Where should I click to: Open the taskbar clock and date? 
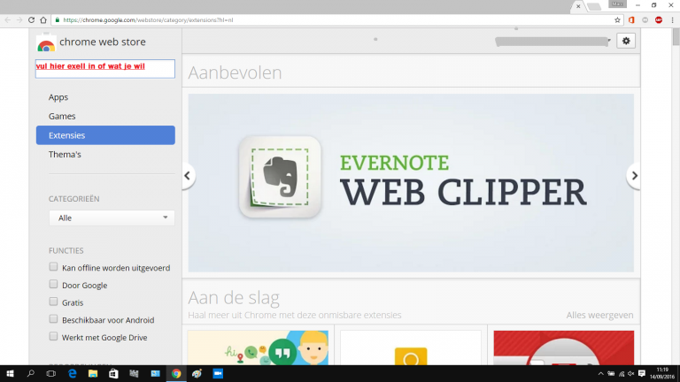662,373
